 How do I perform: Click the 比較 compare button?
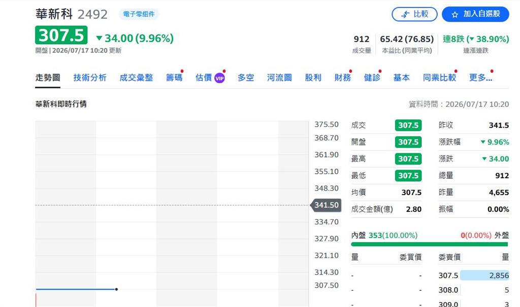coord(414,14)
